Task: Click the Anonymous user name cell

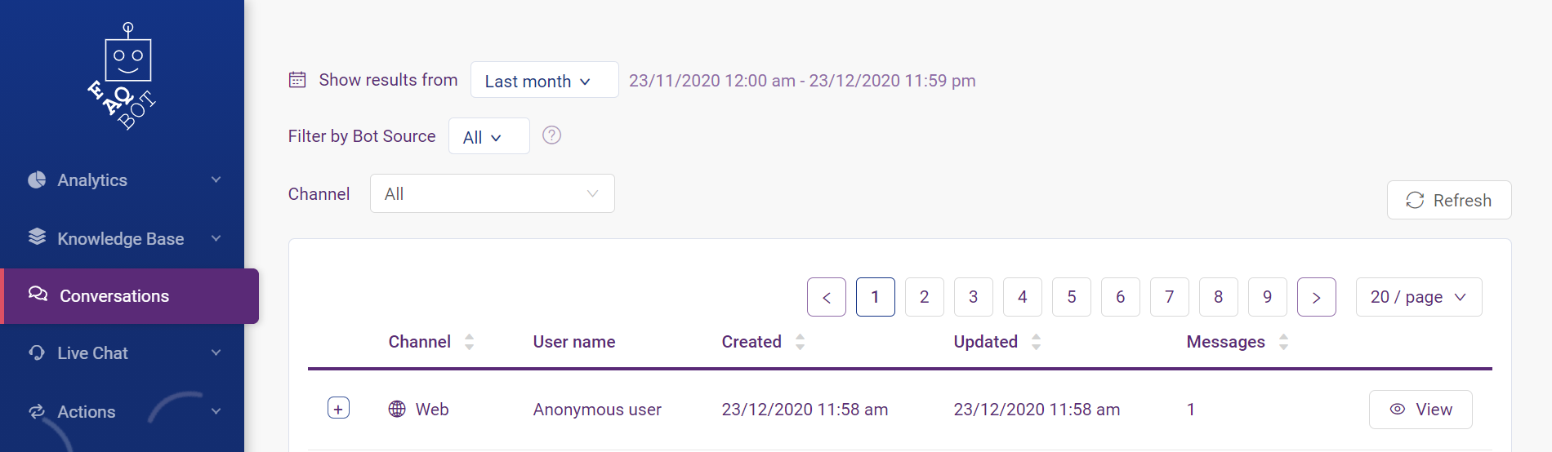Action: (x=597, y=410)
